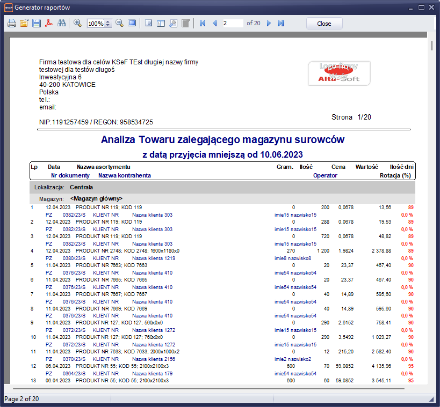Click the Print report icon
The image size is (440, 407).
tap(11, 24)
